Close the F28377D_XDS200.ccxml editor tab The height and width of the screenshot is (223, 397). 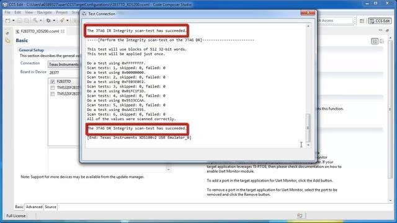point(63,31)
